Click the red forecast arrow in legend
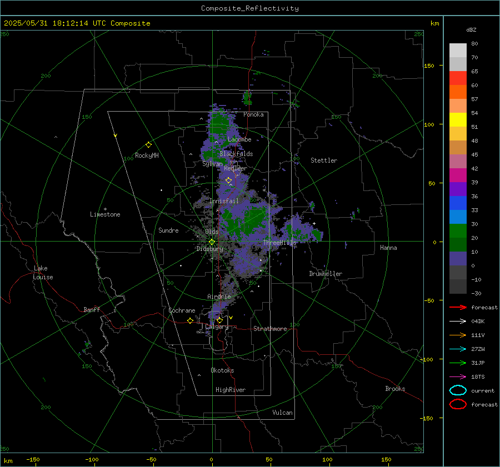 458,307
